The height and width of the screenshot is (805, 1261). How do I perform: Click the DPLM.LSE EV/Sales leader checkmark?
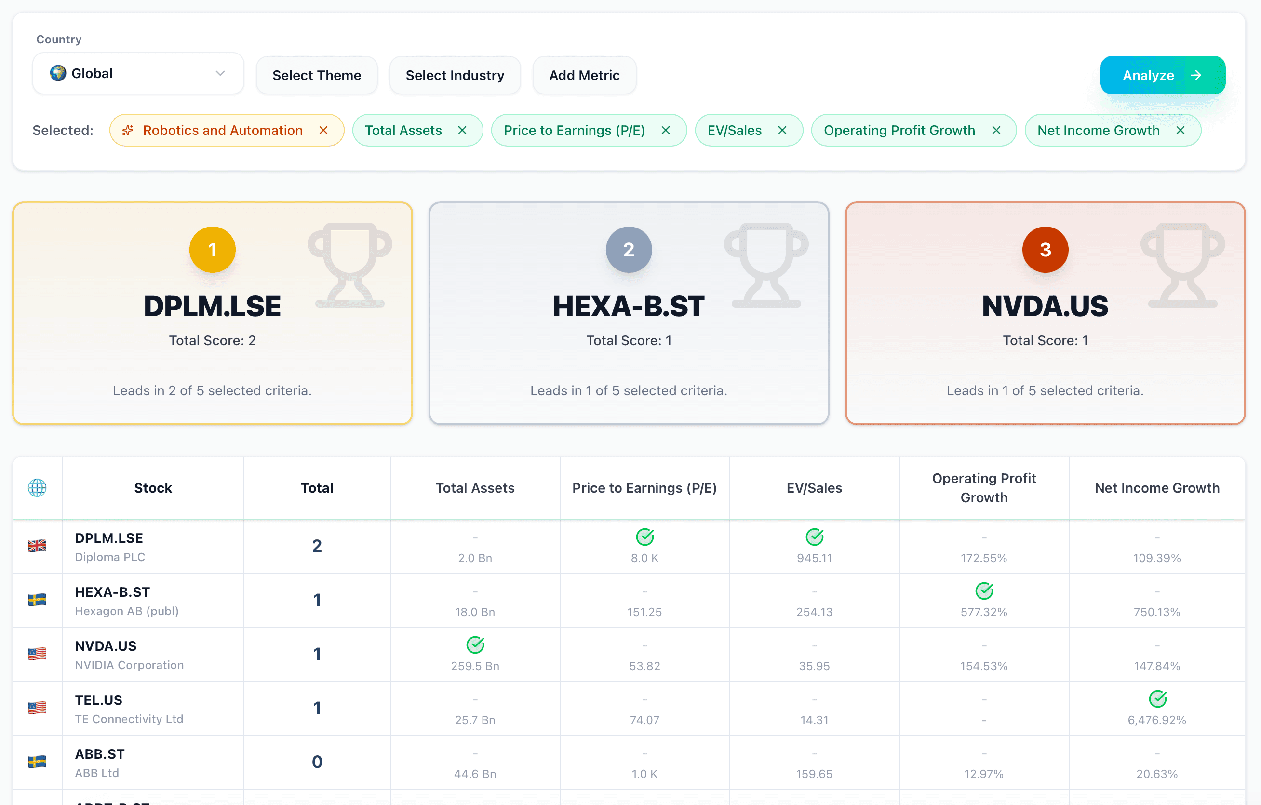click(814, 537)
